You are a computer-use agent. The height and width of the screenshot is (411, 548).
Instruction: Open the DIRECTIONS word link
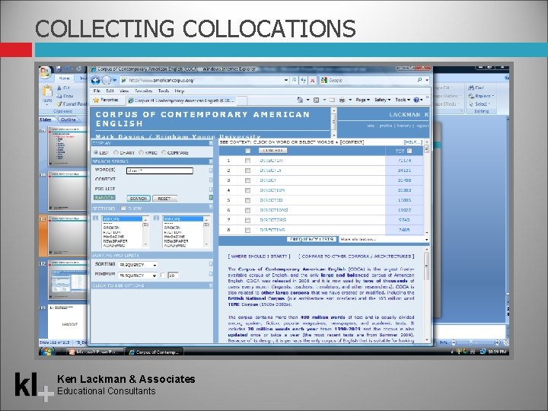point(274,210)
